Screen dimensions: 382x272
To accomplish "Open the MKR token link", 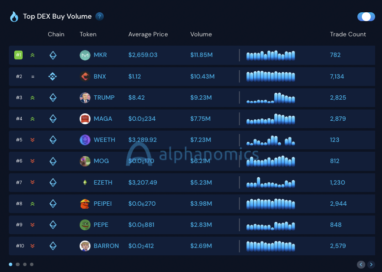I will pyautogui.click(x=100, y=55).
